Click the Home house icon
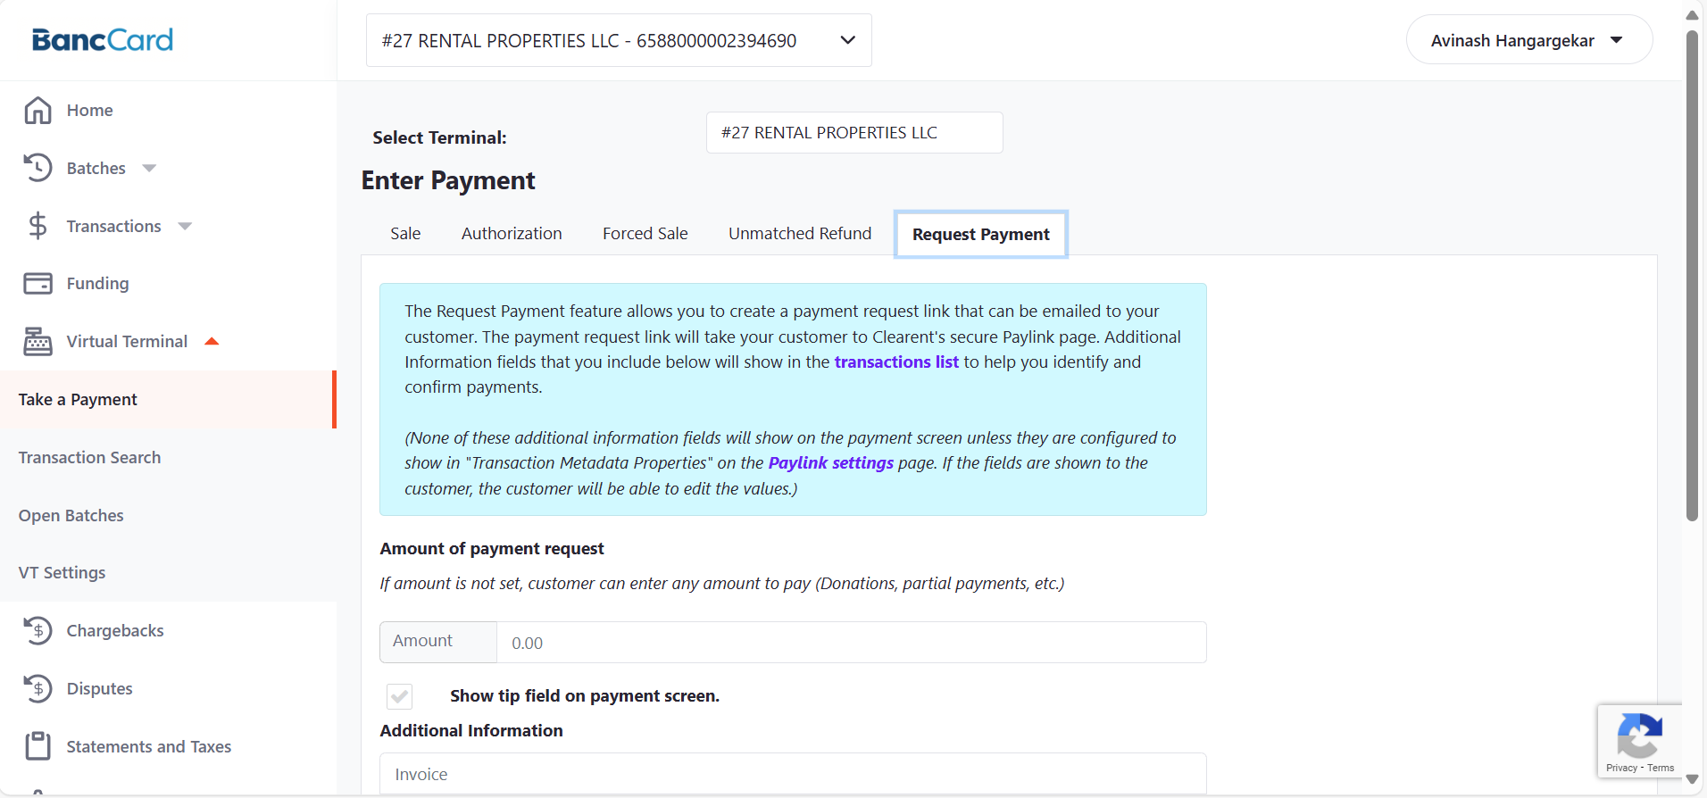This screenshot has width=1707, height=798. tap(37, 111)
